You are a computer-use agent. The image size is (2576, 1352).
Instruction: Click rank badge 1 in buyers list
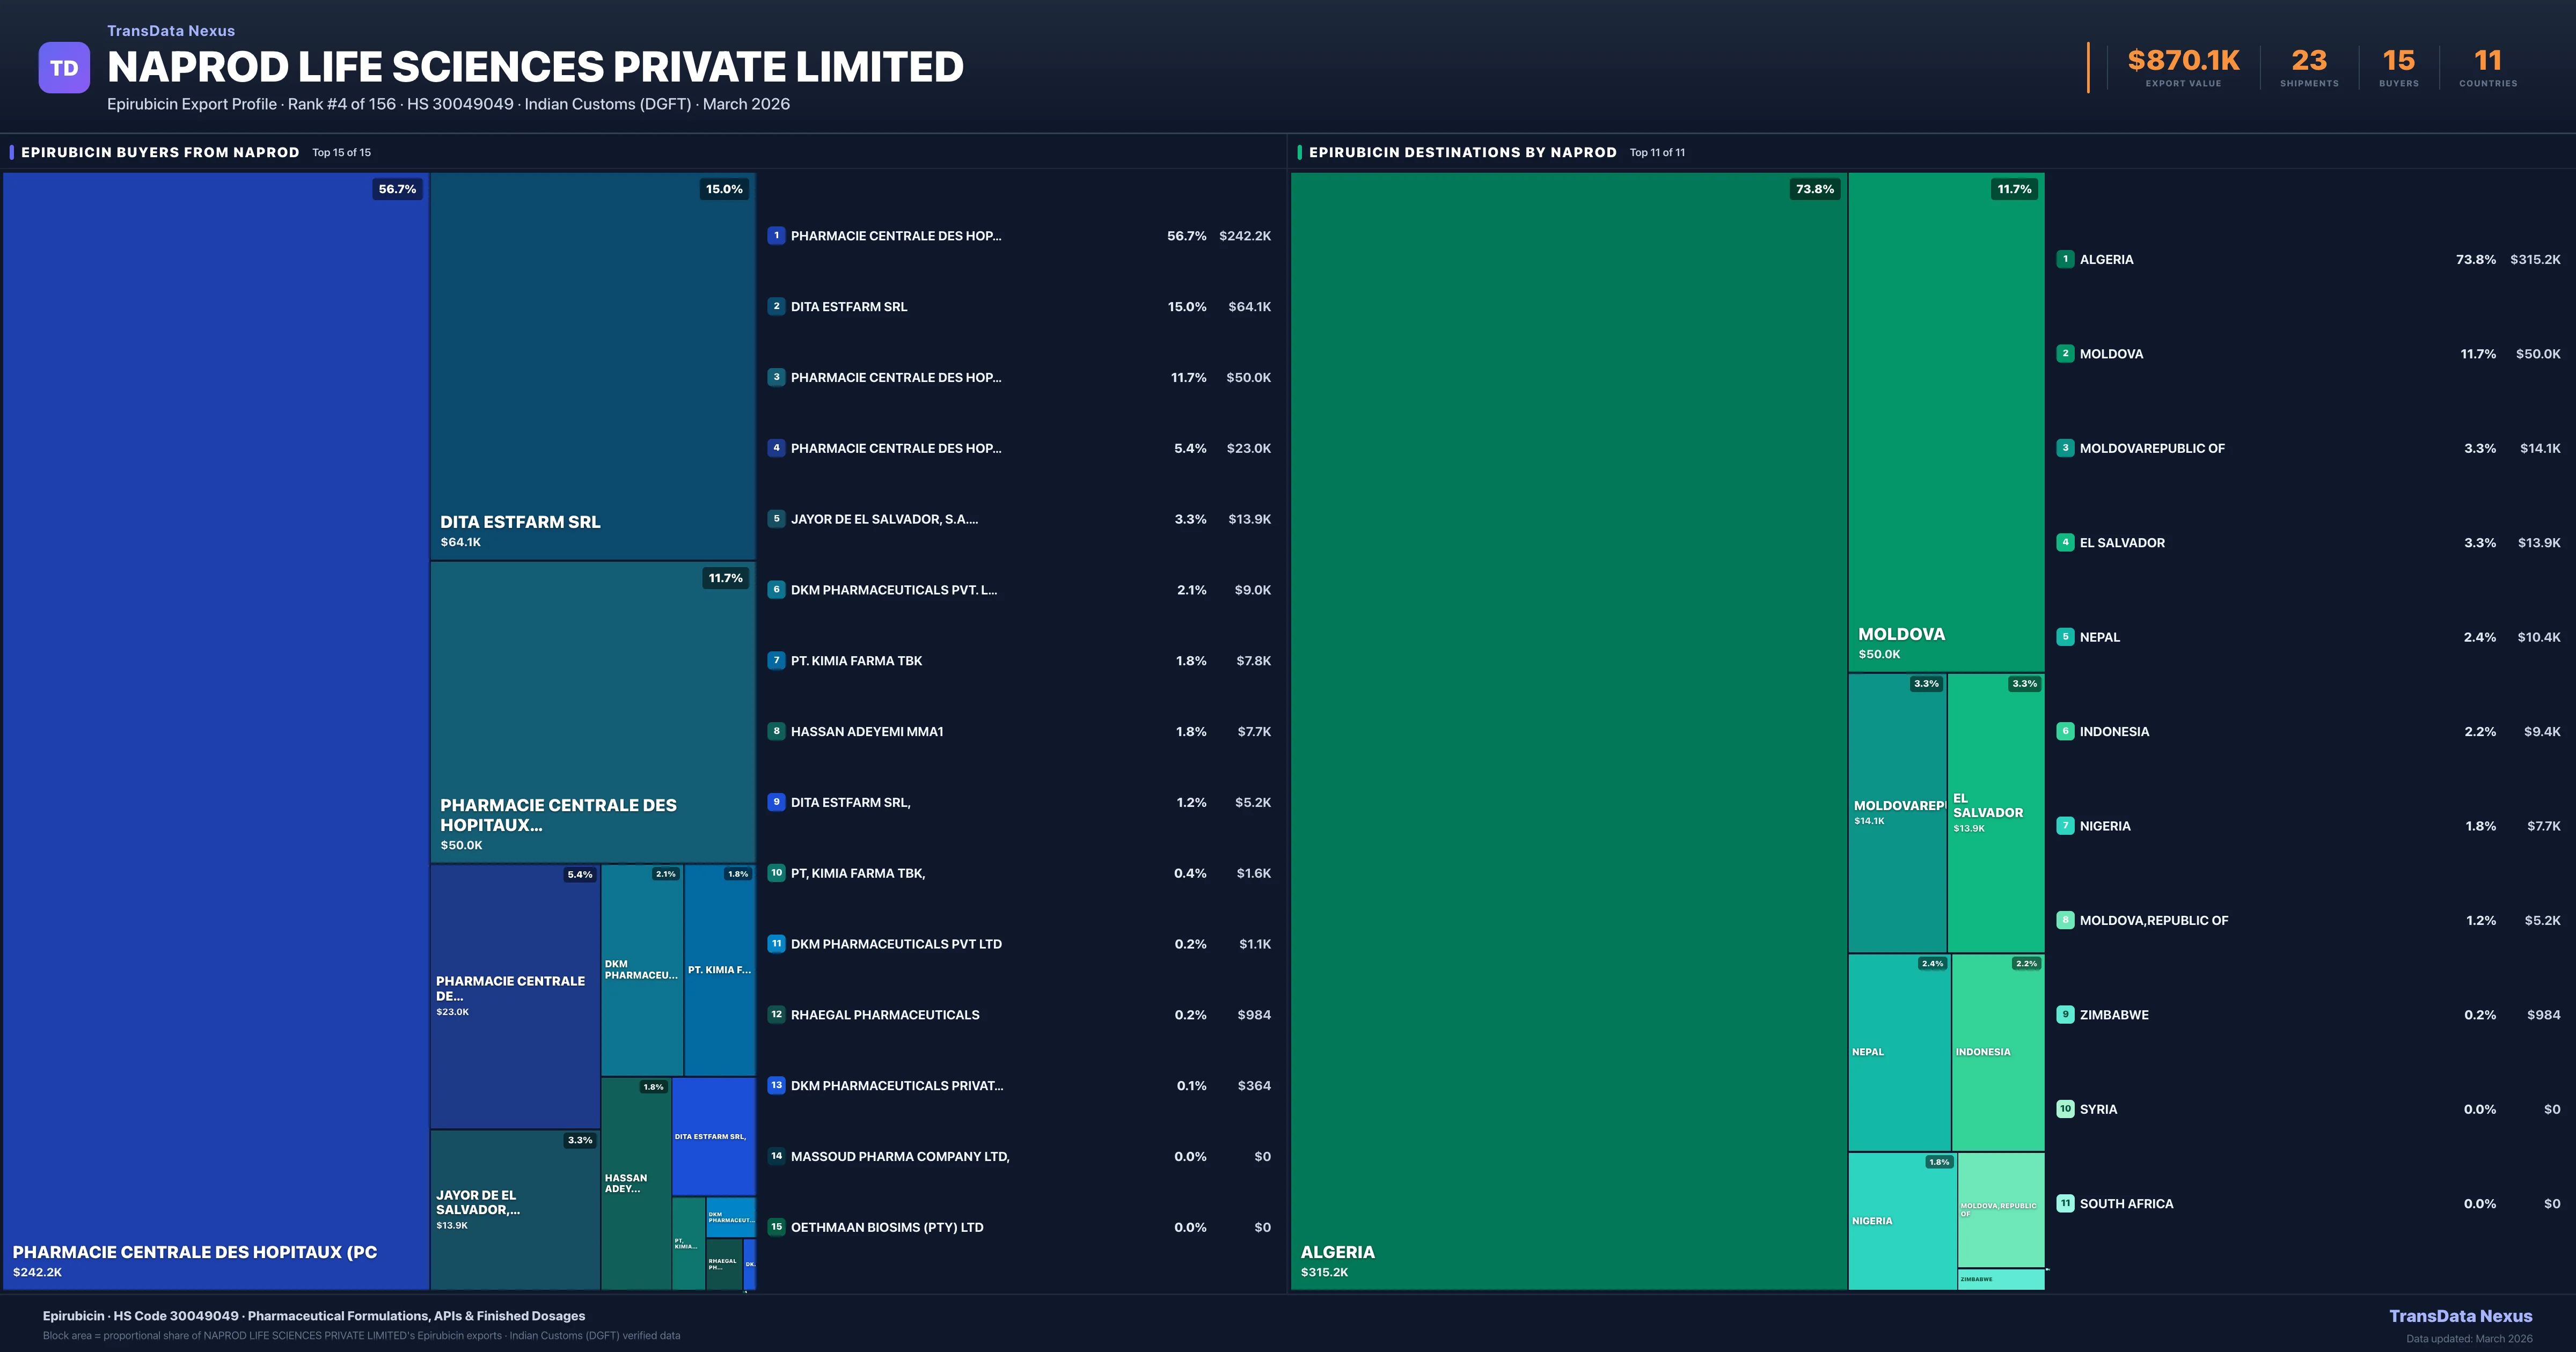(776, 236)
